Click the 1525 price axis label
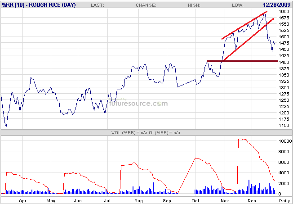 click(x=284, y=30)
